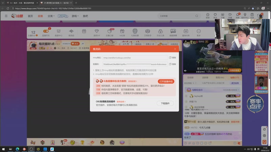Click the orange 关注 follow button beside room title
Image resolution: width=271 pixels, height=152 pixels.
click(x=75, y=44)
